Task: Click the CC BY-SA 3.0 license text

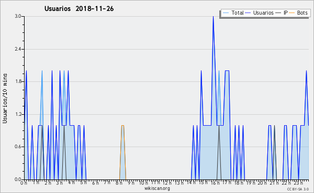Action: tap(298, 189)
